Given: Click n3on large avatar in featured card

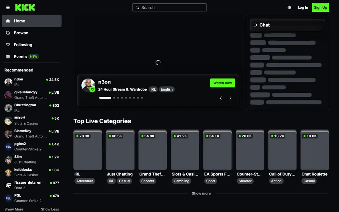Looking at the screenshot, I should tap(88, 85).
